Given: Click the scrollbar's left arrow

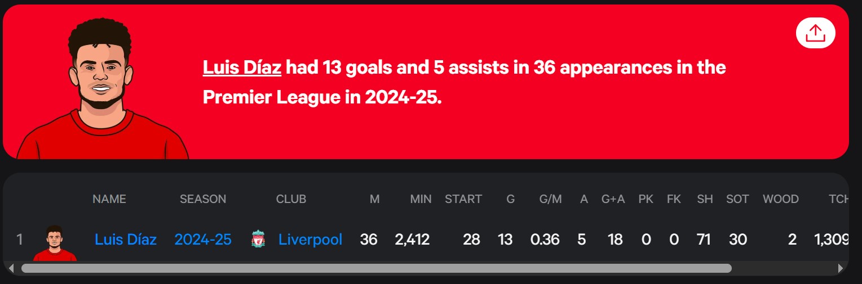Looking at the screenshot, I should click(x=11, y=268).
